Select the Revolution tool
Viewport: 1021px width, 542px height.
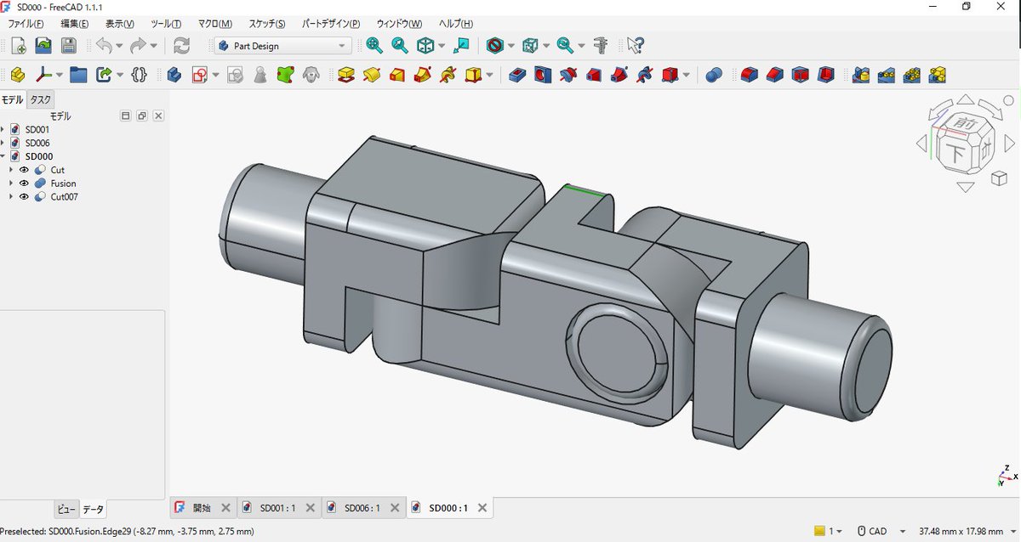(x=371, y=75)
